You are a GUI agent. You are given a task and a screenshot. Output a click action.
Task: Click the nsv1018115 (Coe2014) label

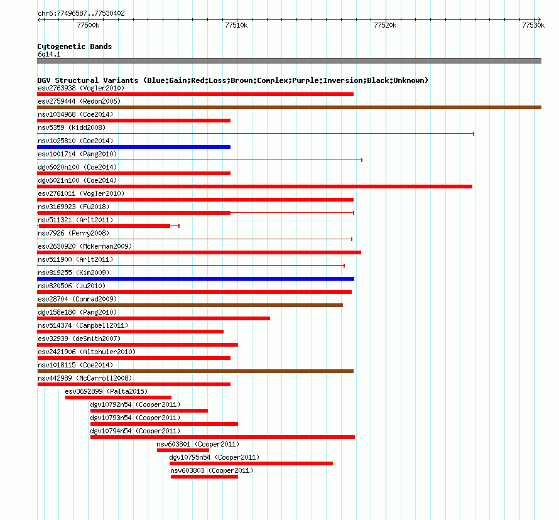[75, 365]
